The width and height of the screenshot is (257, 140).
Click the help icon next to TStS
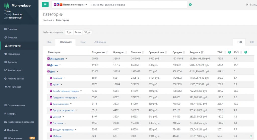(x=246, y=52)
